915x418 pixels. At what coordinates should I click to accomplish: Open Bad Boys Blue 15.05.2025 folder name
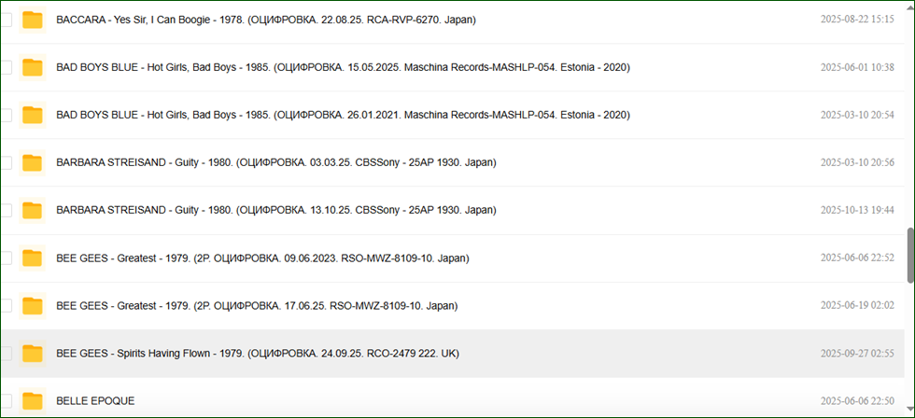(344, 67)
